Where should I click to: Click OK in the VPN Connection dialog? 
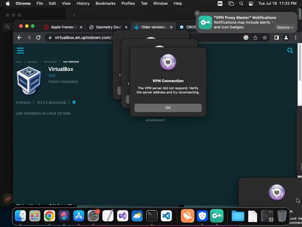click(x=168, y=108)
